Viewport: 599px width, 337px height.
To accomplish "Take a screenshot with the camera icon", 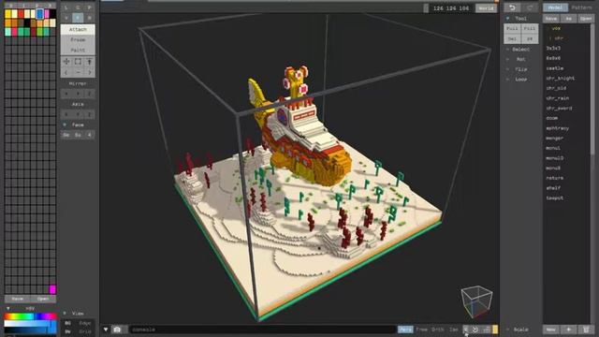I will (117, 330).
